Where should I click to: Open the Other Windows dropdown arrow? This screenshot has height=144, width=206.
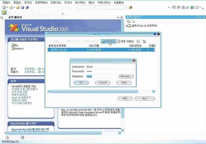tap(200, 8)
